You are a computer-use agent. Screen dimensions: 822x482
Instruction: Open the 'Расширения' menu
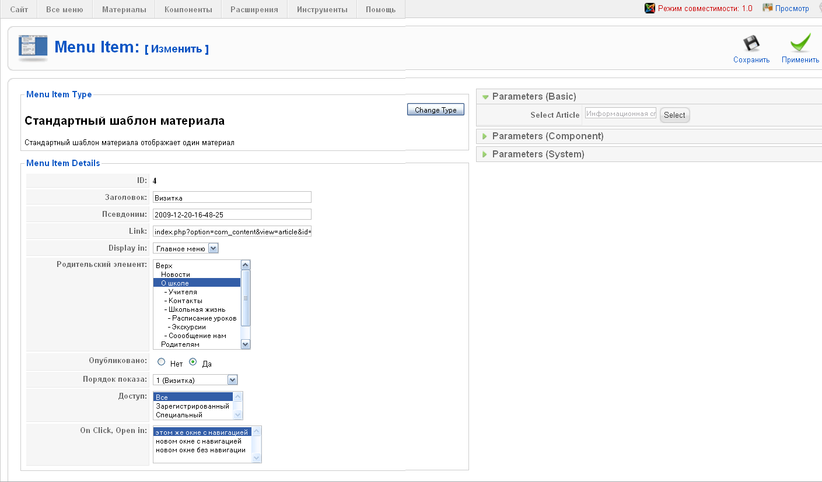[254, 9]
